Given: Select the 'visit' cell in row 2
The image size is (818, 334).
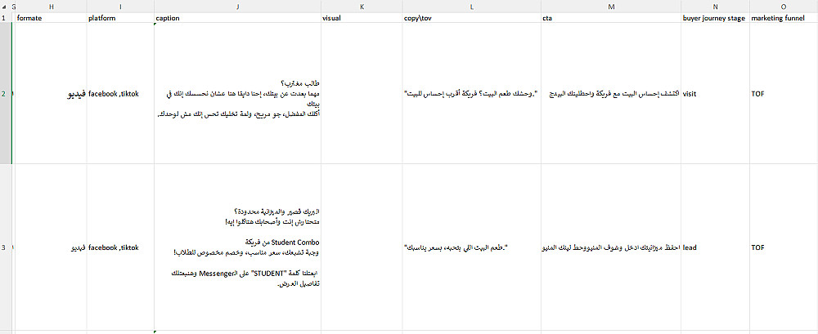Looking at the screenshot, I should tap(715, 93).
